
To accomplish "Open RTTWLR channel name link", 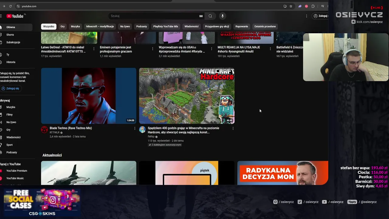I will click(55, 133).
